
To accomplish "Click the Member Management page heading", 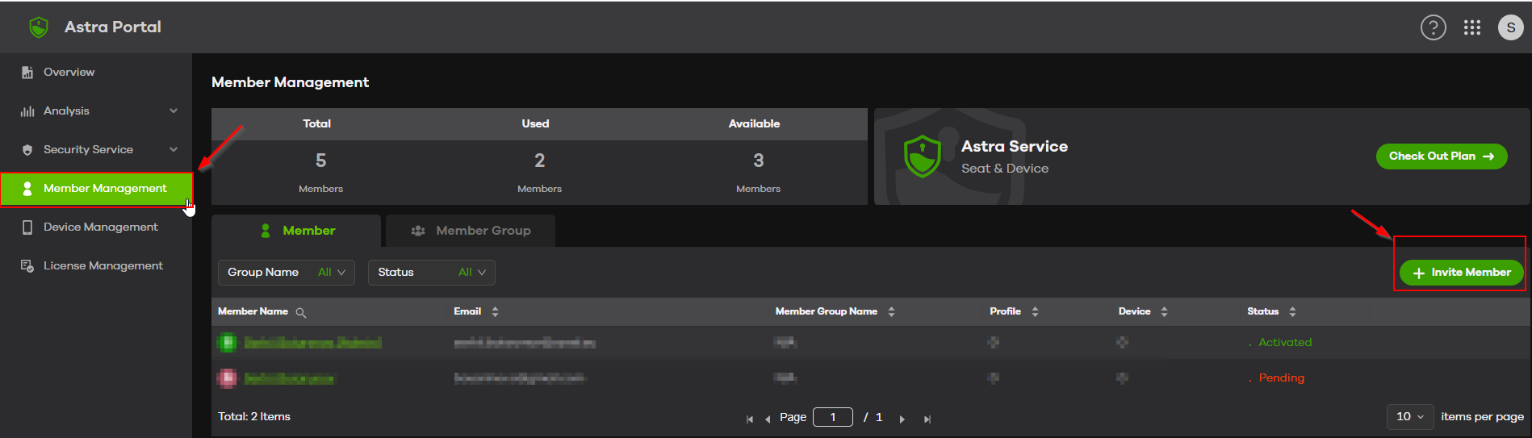I will (290, 82).
